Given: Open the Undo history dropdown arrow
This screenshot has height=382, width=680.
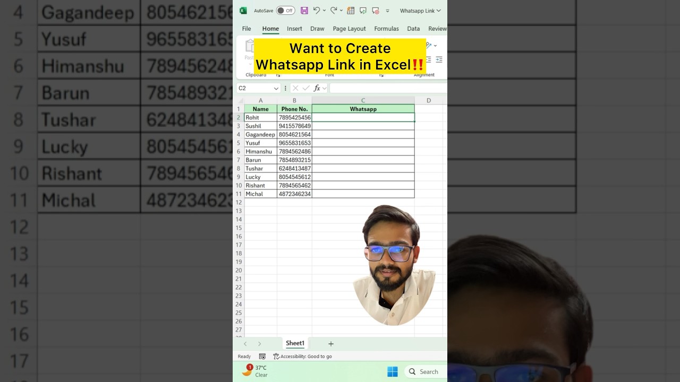Looking at the screenshot, I should pos(324,11).
